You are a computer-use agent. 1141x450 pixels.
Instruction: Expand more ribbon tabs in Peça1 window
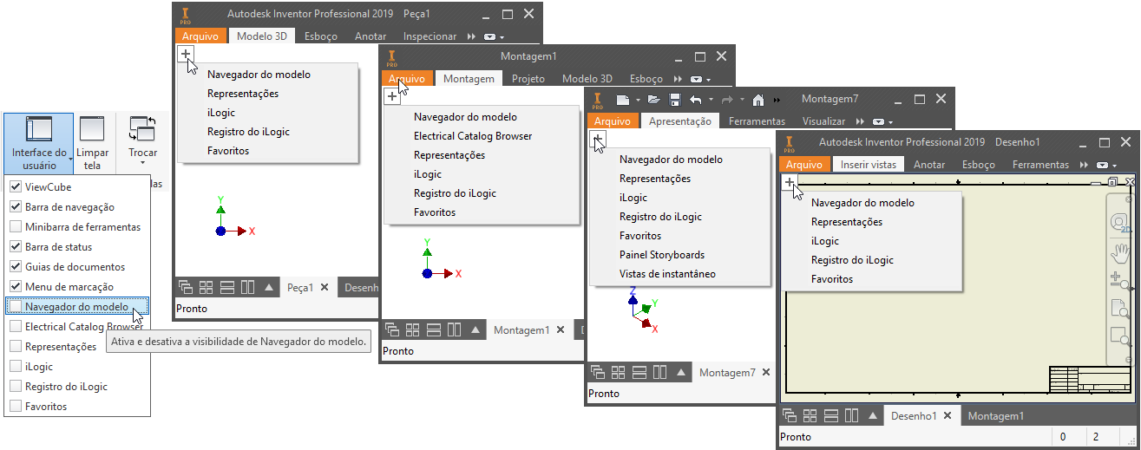click(471, 37)
